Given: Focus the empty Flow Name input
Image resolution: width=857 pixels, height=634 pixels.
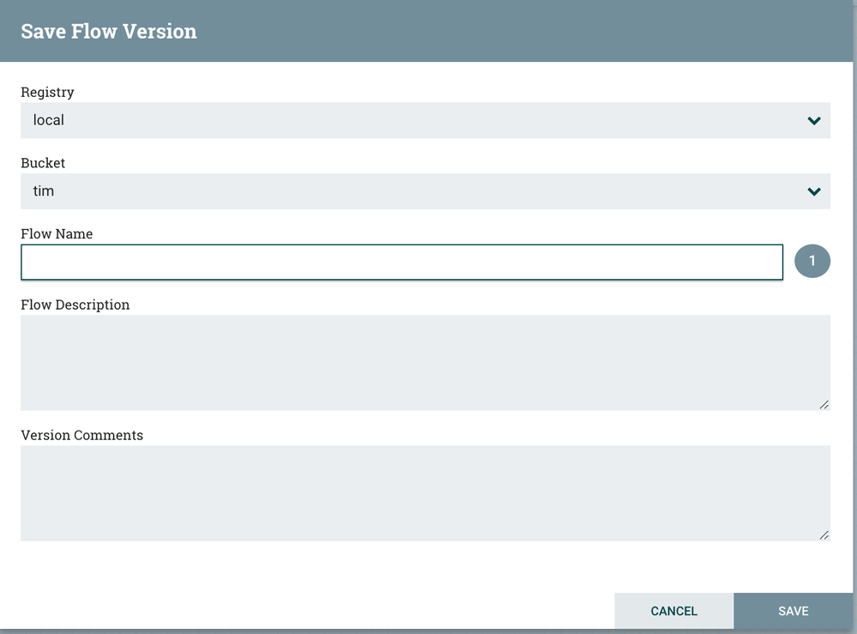Looking at the screenshot, I should point(402,261).
